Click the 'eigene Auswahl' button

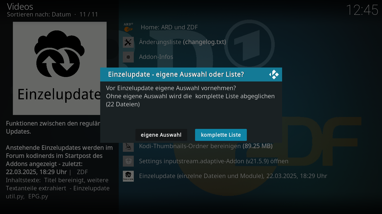click(x=161, y=135)
